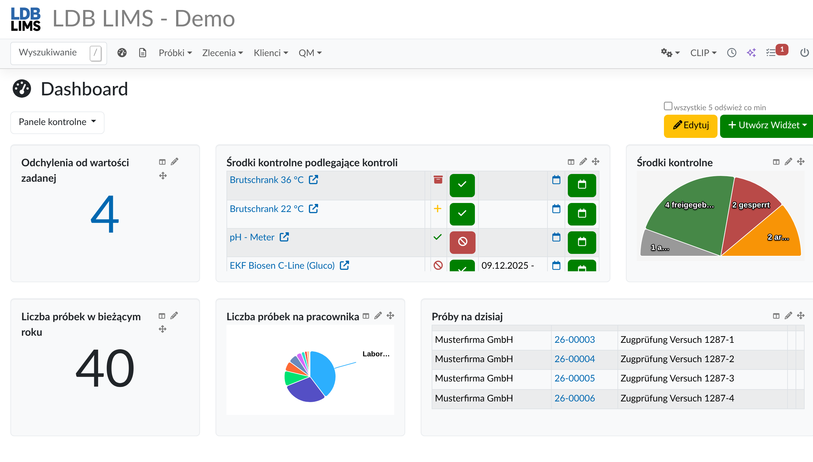Open sample link 26-00006
Screen dimensions: 813x462
click(574, 398)
